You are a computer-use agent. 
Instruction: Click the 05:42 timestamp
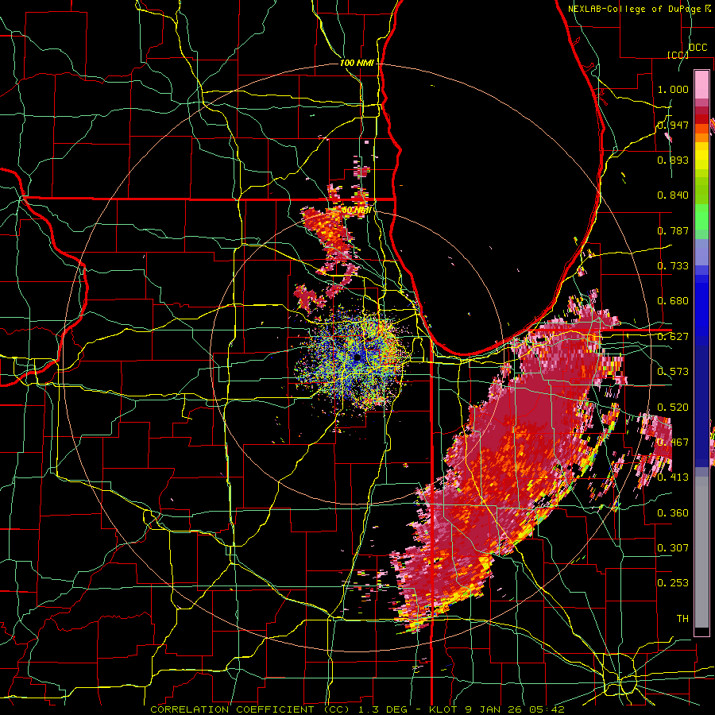[x=547, y=709]
